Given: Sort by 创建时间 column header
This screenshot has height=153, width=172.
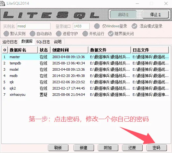Looking at the screenshot, I should [70, 50].
